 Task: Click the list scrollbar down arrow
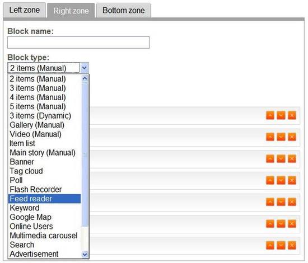coord(85,255)
